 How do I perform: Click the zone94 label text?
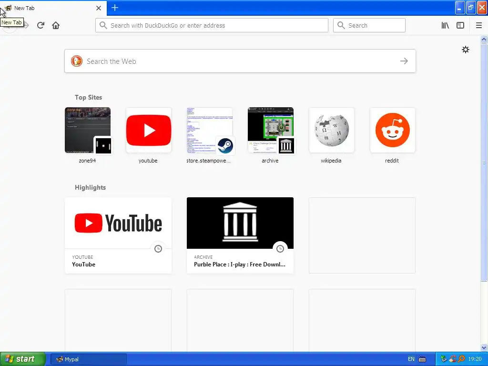[87, 161]
